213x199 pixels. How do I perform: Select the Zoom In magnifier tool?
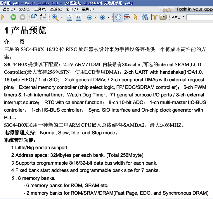[x=55, y=17]
